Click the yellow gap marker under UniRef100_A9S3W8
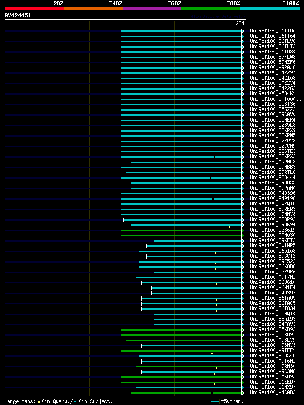Screen dimensions: 304x405 [214, 374]
